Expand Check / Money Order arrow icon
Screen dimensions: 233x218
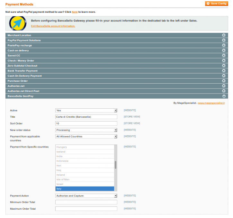pos(224,61)
